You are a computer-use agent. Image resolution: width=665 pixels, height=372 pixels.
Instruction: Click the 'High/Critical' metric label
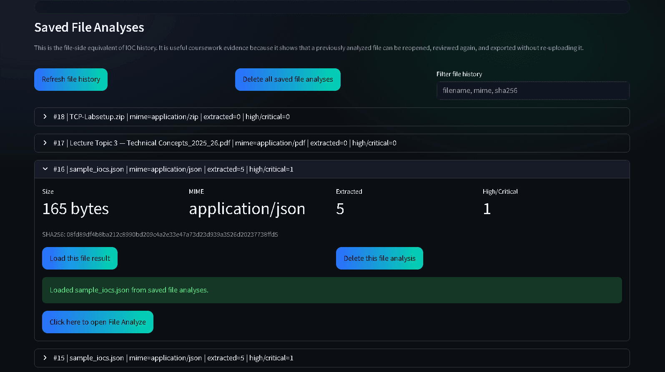(x=500, y=192)
